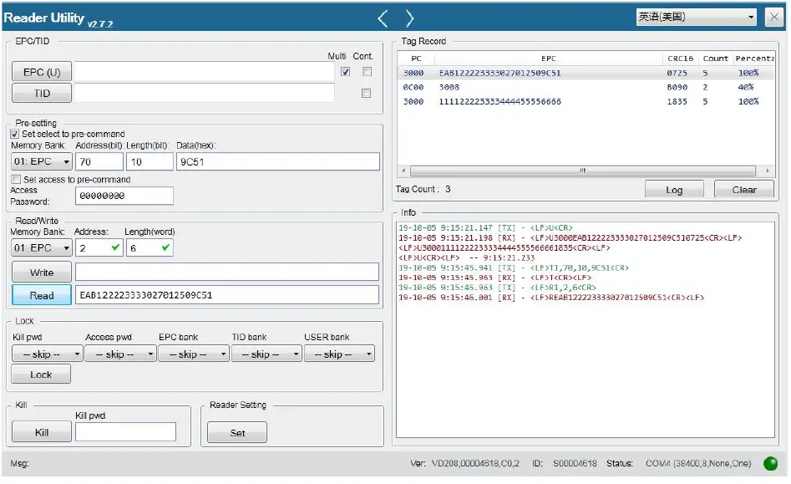Toggle the Multi checkbox for EPC

click(x=346, y=72)
